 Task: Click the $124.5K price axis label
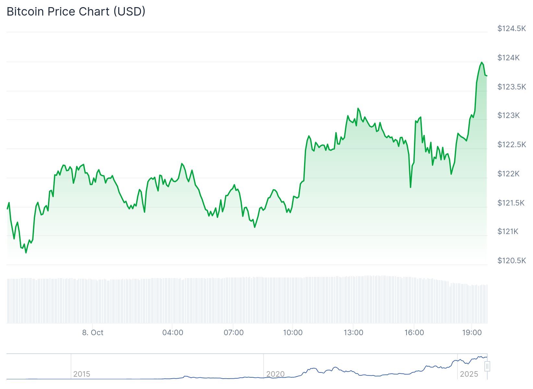click(x=512, y=29)
